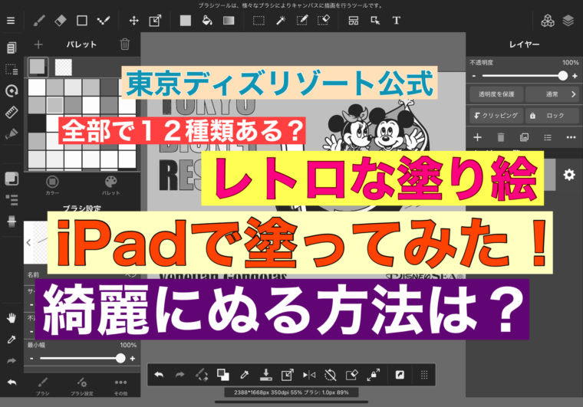
Task: Switch to カラー color tab
Action: pos(52,185)
